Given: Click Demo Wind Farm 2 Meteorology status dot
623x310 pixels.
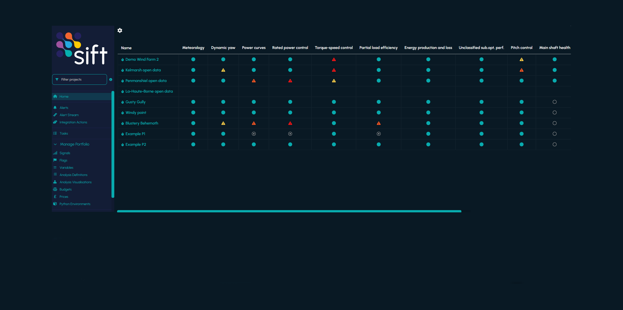Looking at the screenshot, I should (x=193, y=60).
